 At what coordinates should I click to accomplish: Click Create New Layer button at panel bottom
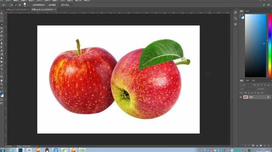tap(265, 145)
